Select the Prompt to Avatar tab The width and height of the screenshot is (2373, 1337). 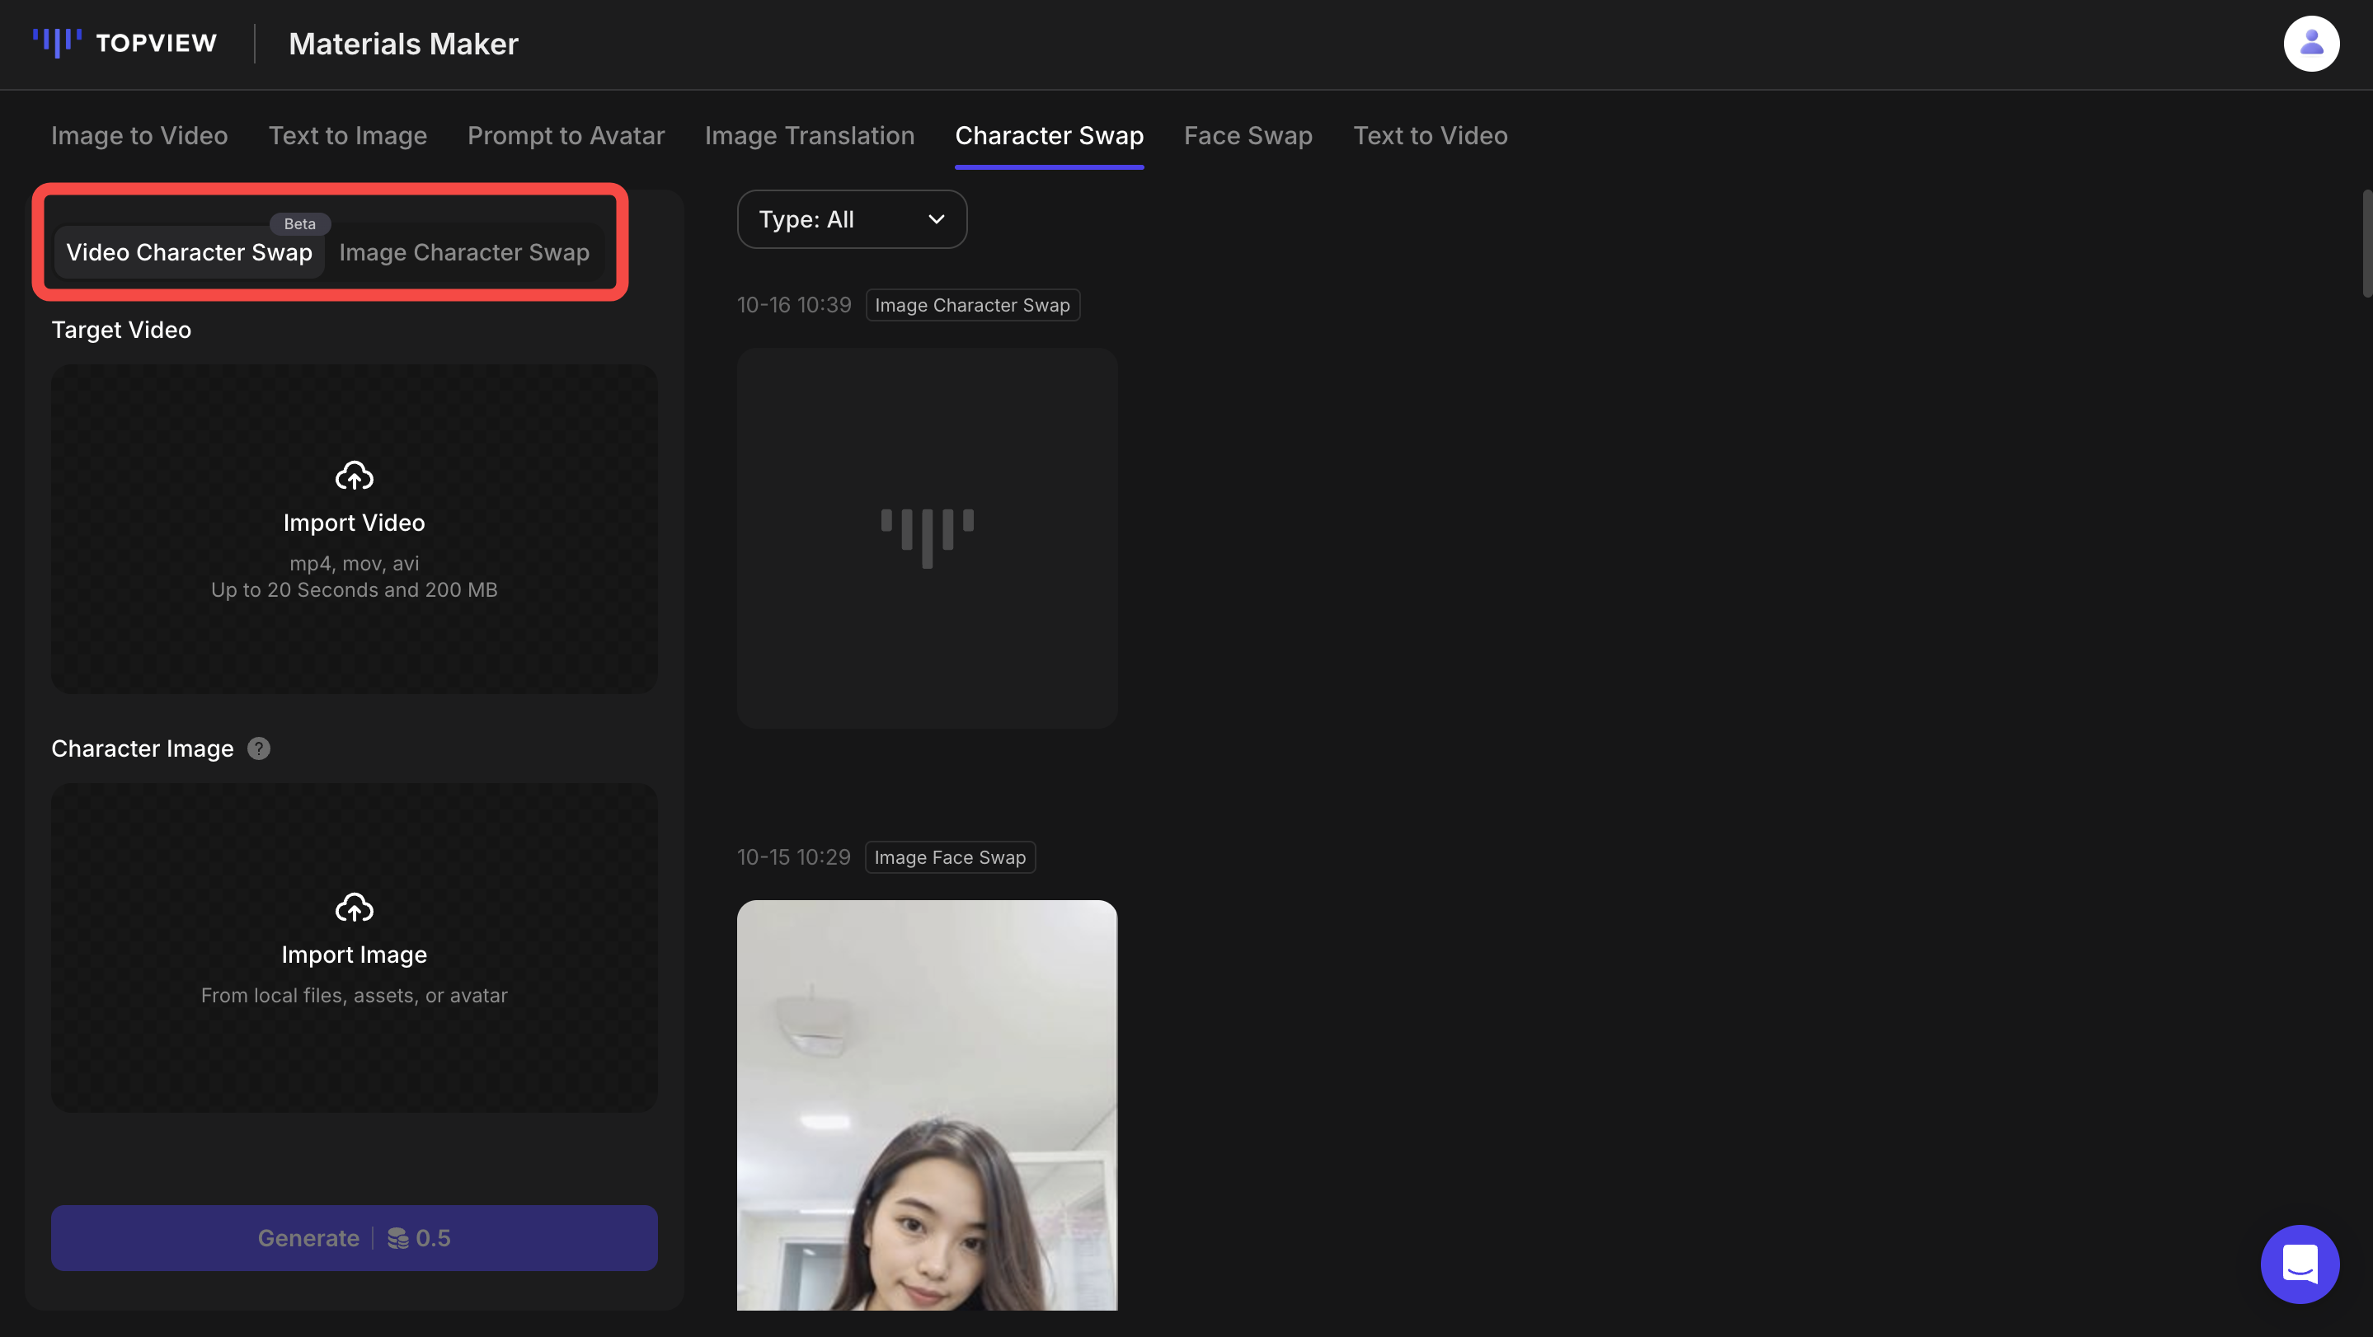click(566, 135)
